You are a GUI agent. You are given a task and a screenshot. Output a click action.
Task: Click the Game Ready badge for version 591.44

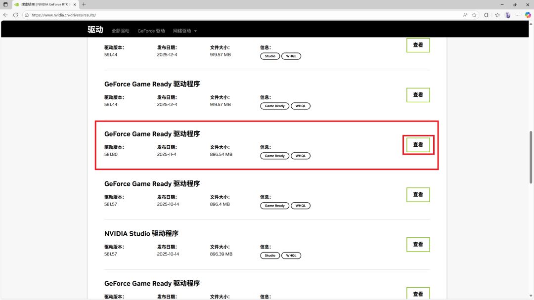pos(275,106)
